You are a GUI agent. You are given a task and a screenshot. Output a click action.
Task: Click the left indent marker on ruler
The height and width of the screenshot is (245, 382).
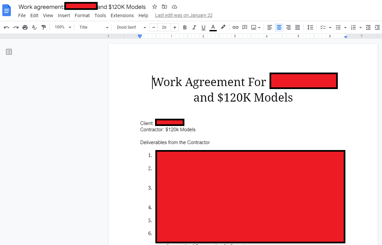(140, 37)
